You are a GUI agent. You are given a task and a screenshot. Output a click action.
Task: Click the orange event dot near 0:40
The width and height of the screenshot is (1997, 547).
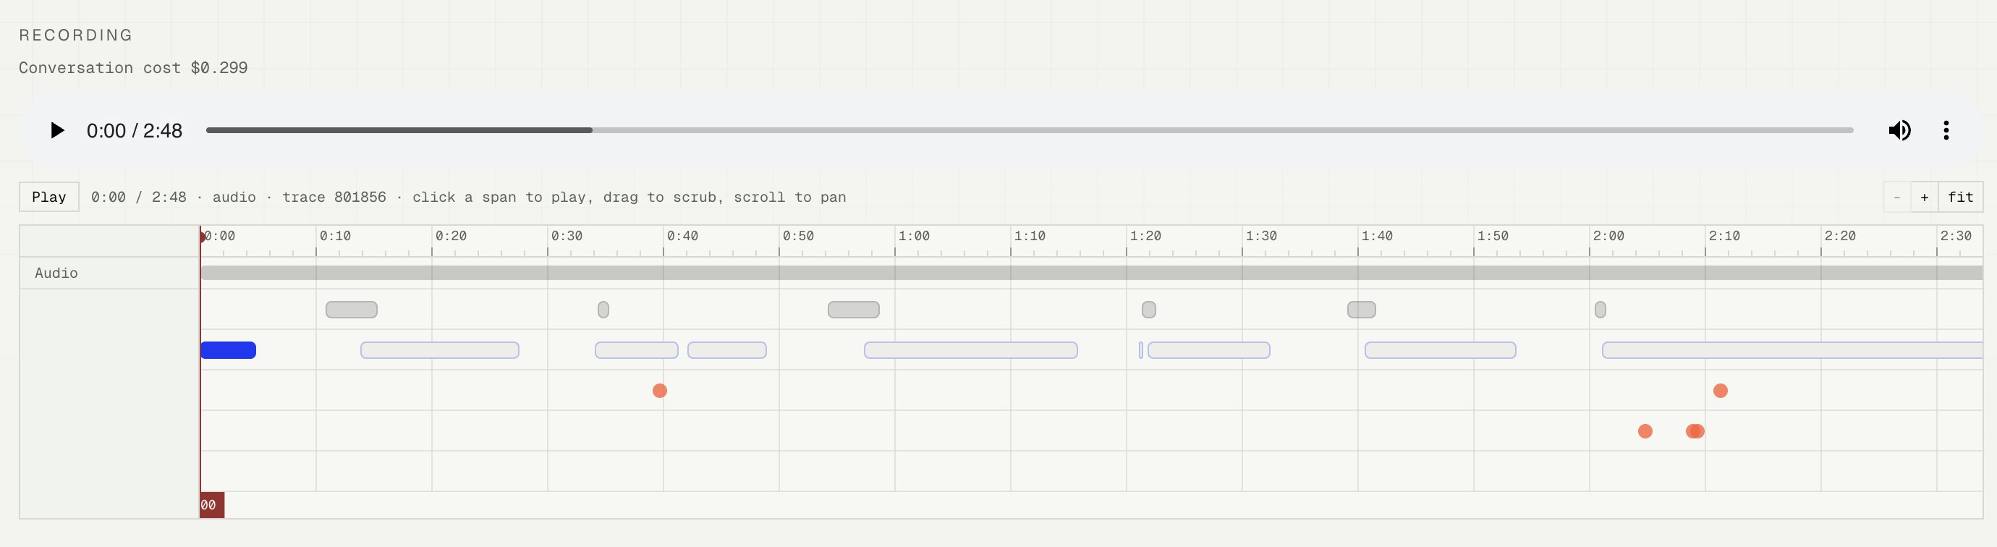[660, 391]
